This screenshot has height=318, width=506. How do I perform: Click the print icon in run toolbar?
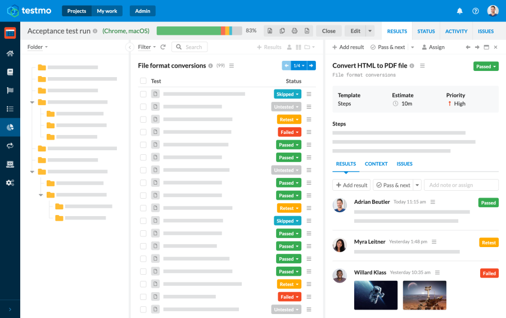click(295, 31)
